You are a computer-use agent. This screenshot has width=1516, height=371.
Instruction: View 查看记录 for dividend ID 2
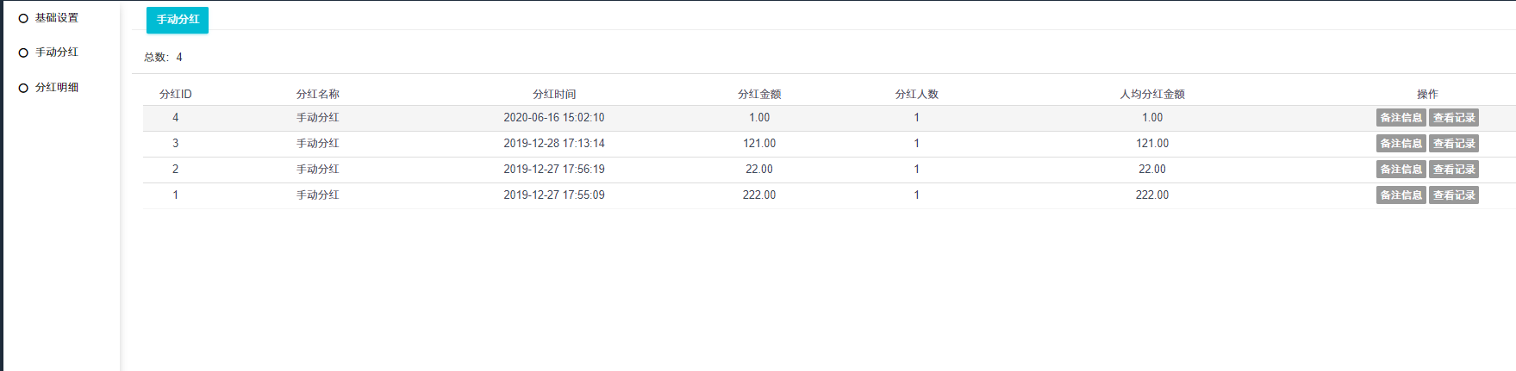[1453, 170]
